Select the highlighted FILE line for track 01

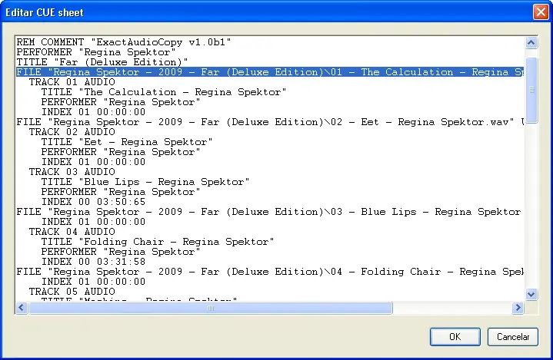(x=270, y=72)
